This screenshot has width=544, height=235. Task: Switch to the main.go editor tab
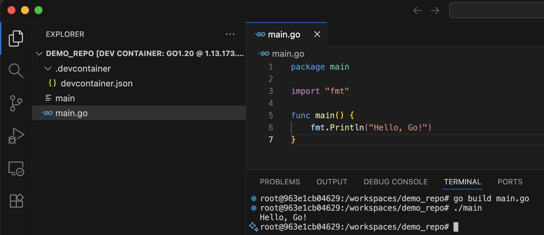pyautogui.click(x=287, y=34)
